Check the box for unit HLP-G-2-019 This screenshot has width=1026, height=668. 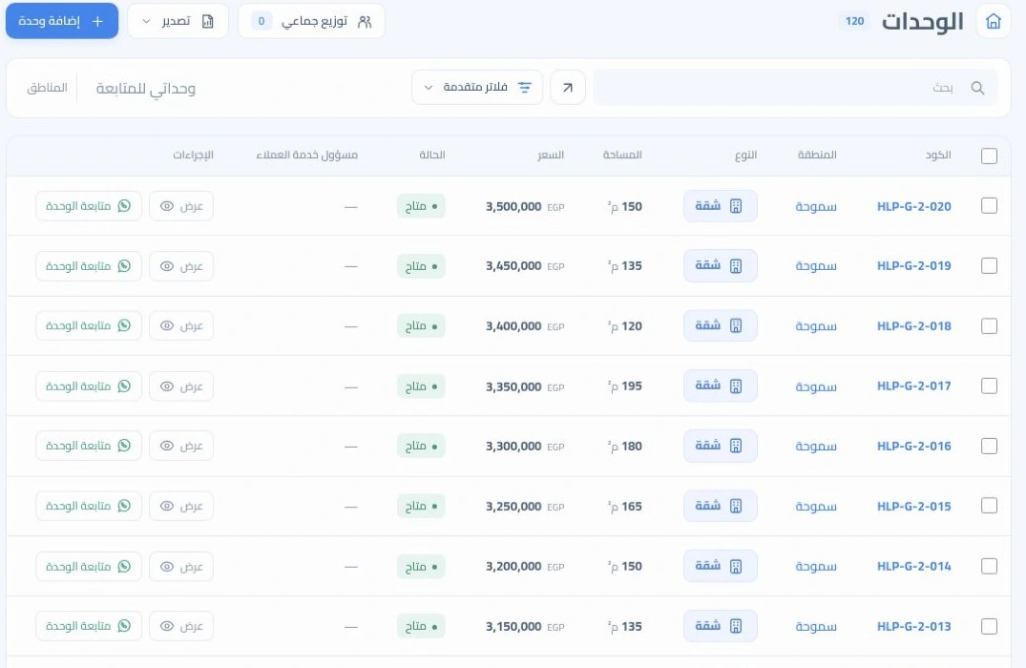coord(990,265)
